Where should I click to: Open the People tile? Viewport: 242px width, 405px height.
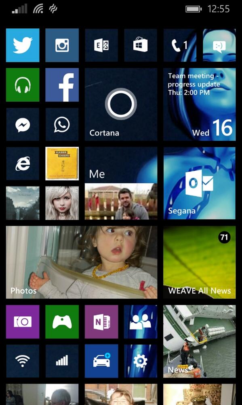(x=141, y=322)
